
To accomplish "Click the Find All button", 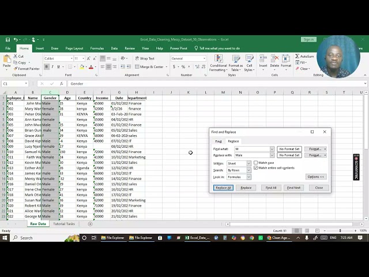I will 271,188.
